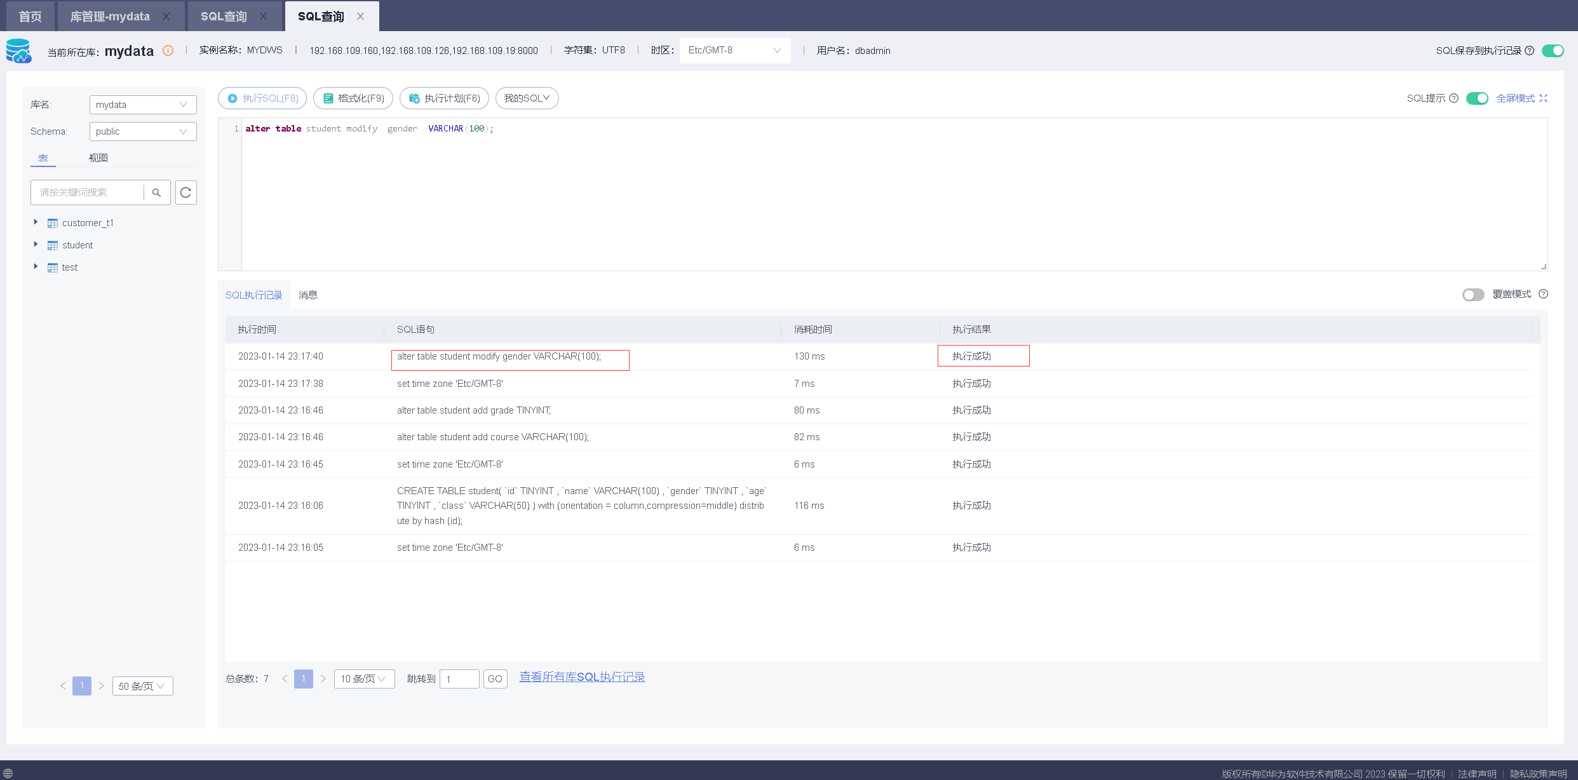The height and width of the screenshot is (780, 1578).
Task: Click the globe icon in bottom-left corner
Action: point(8,773)
